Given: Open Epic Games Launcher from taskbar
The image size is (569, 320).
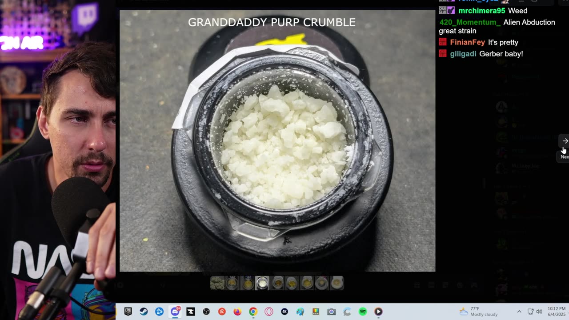Looking at the screenshot, I should [128, 312].
